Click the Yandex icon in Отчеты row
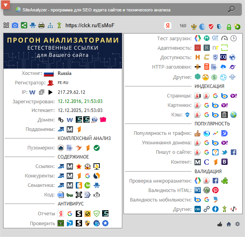 [x=61, y=214]
